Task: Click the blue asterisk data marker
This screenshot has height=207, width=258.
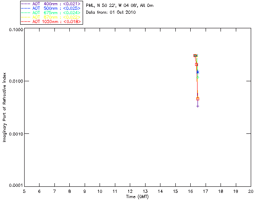Action: pyautogui.click(x=198, y=72)
